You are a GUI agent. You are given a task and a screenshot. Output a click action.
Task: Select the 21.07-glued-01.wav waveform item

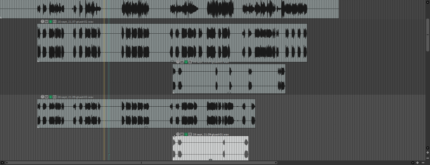[229, 79]
